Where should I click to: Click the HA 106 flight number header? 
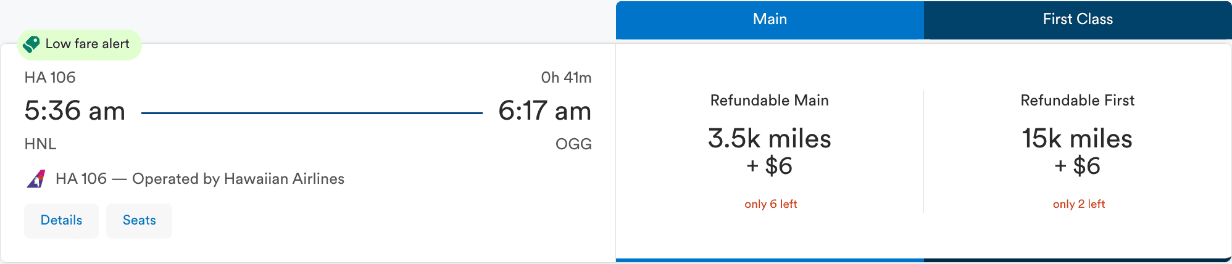pos(50,77)
